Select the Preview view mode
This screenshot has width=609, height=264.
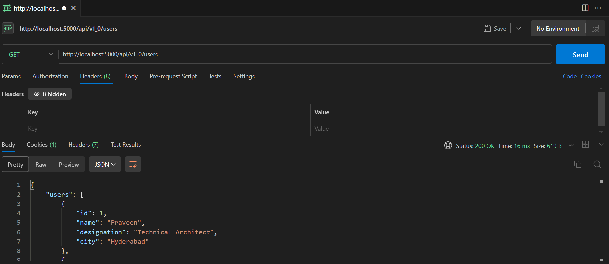pos(69,164)
